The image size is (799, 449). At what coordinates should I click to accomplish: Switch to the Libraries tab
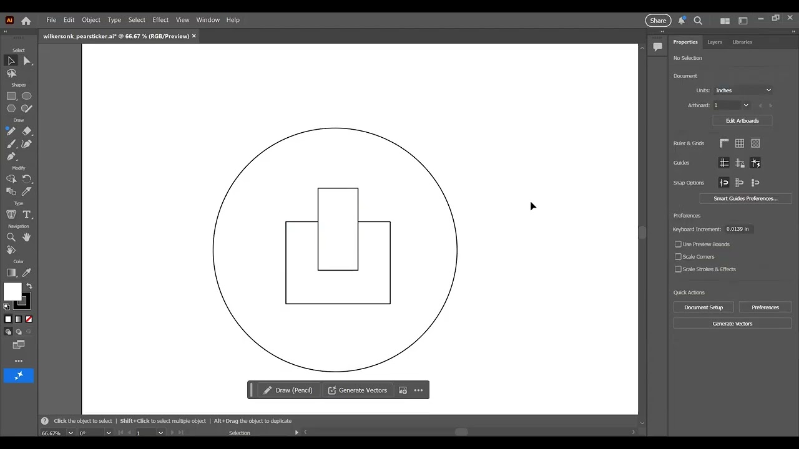(x=742, y=42)
